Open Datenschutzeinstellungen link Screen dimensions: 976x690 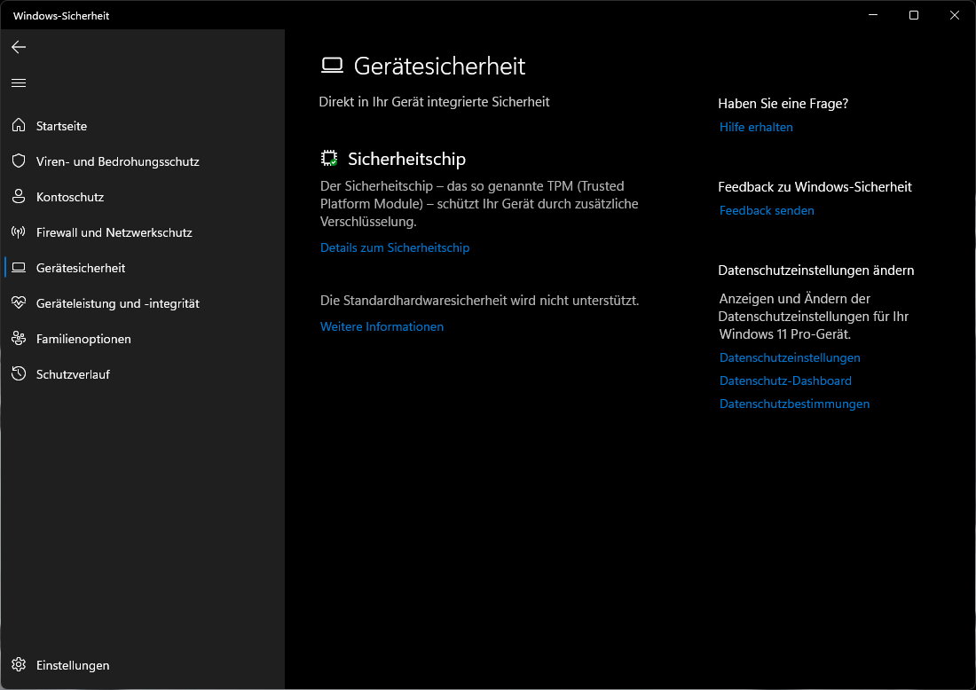coord(790,358)
